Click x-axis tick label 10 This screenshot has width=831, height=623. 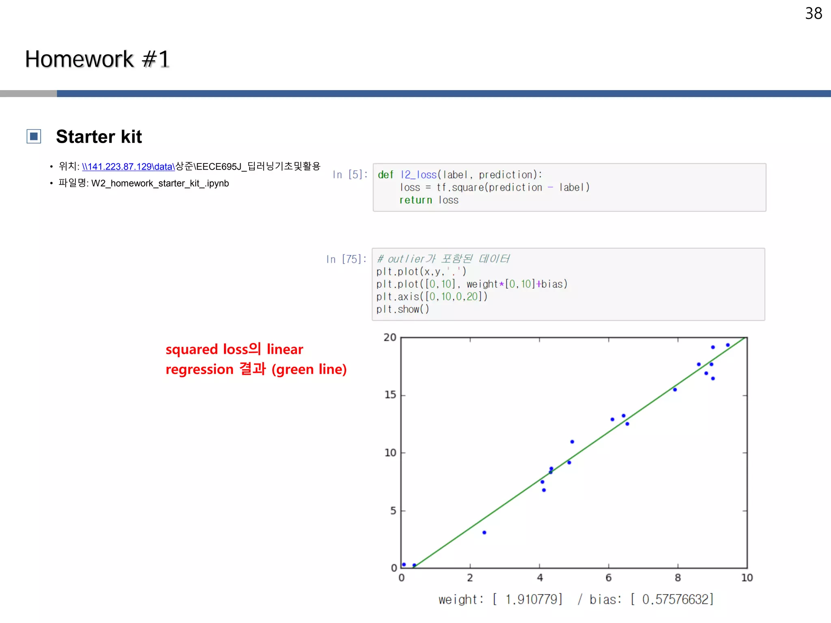(747, 578)
